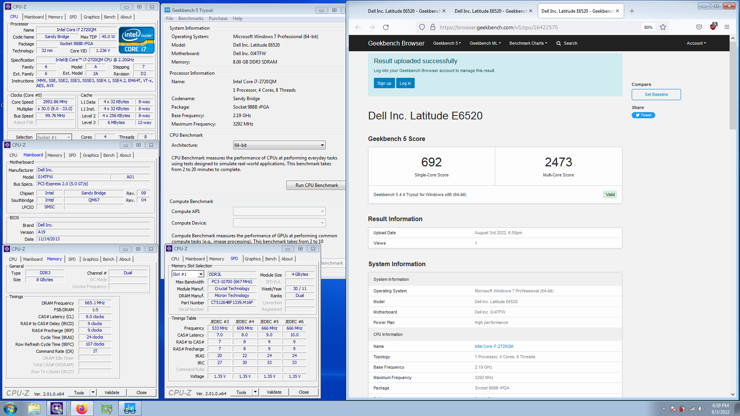The width and height of the screenshot is (740, 416).
Task: Click the search magnifier on Geekbench Browser
Action: [x=558, y=44]
